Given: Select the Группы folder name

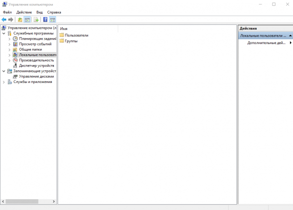Looking at the screenshot, I should (x=71, y=41).
